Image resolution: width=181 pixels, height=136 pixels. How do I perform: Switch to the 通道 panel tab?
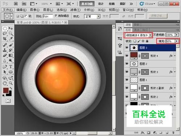click(136, 30)
